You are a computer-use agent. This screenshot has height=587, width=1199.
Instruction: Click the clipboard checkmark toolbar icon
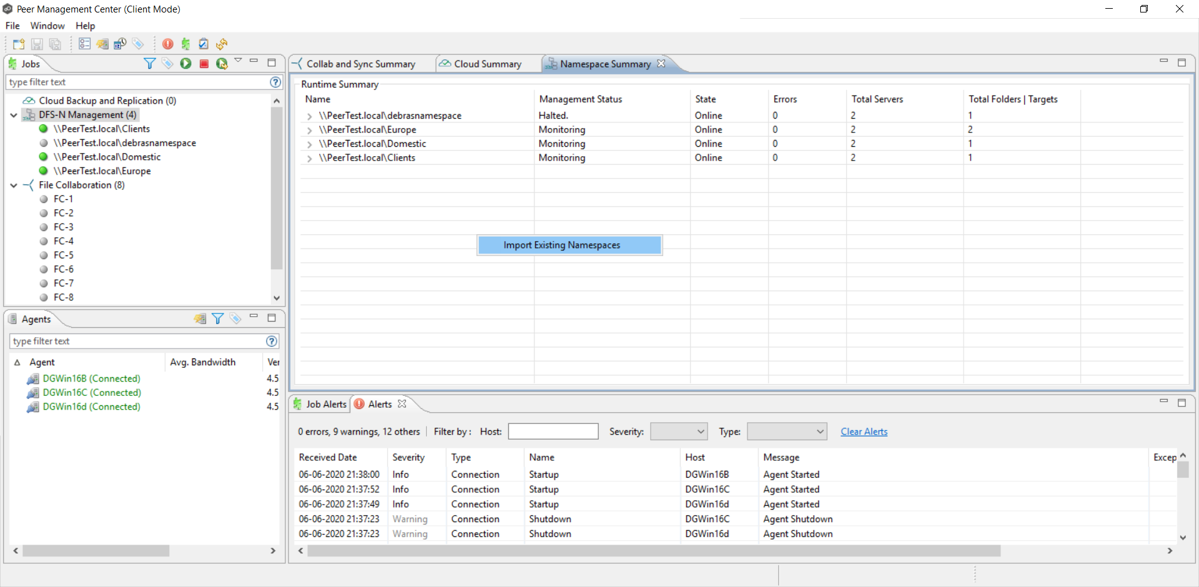pyautogui.click(x=204, y=44)
